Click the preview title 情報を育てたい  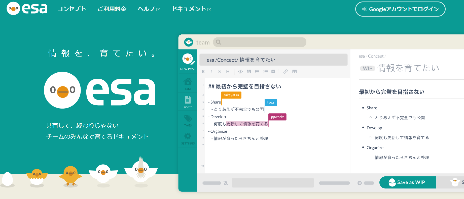pos(408,68)
